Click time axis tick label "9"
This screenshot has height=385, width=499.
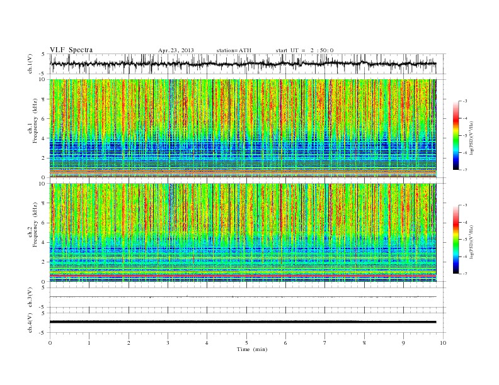(x=403, y=343)
